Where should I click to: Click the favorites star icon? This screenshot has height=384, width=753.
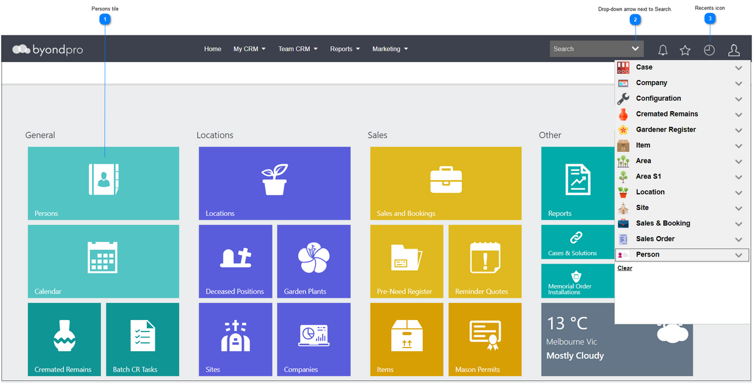(x=685, y=50)
